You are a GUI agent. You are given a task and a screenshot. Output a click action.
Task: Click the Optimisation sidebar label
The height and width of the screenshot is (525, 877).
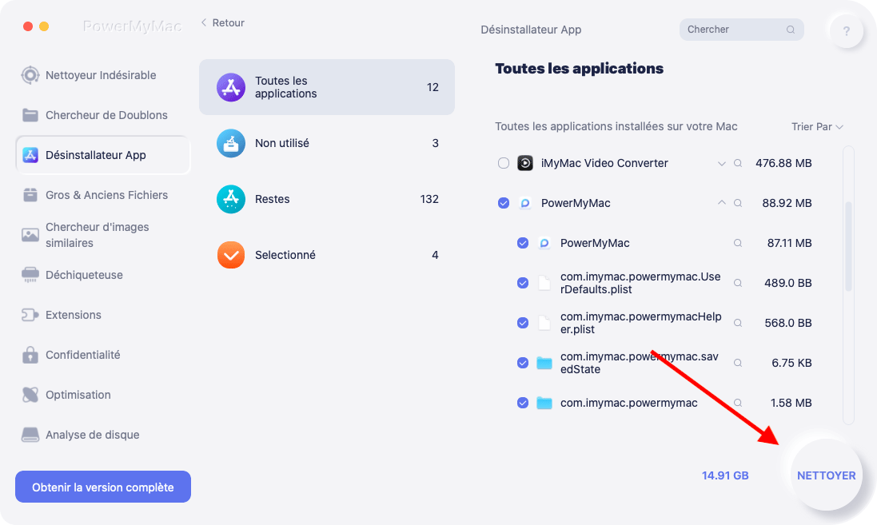(78, 395)
